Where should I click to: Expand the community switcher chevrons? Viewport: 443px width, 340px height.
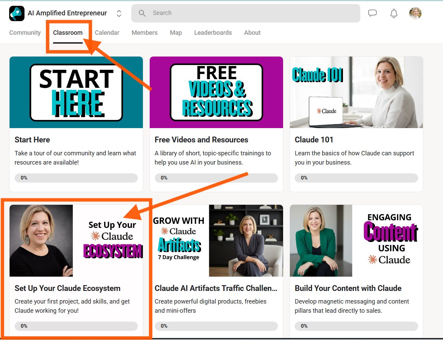click(x=119, y=13)
